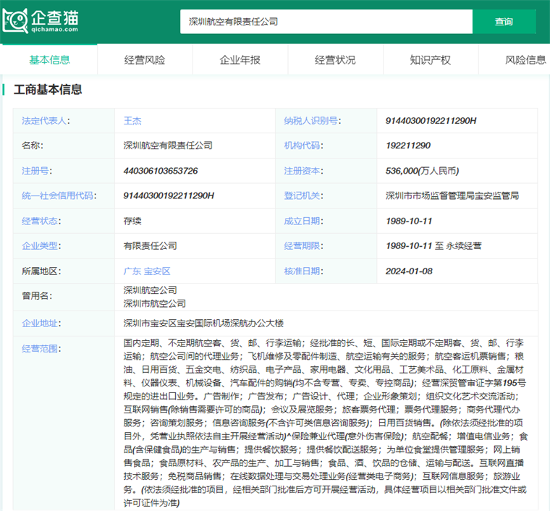The height and width of the screenshot is (511, 550).
Task: Select the 经营状况 tab
Action: click(335, 60)
